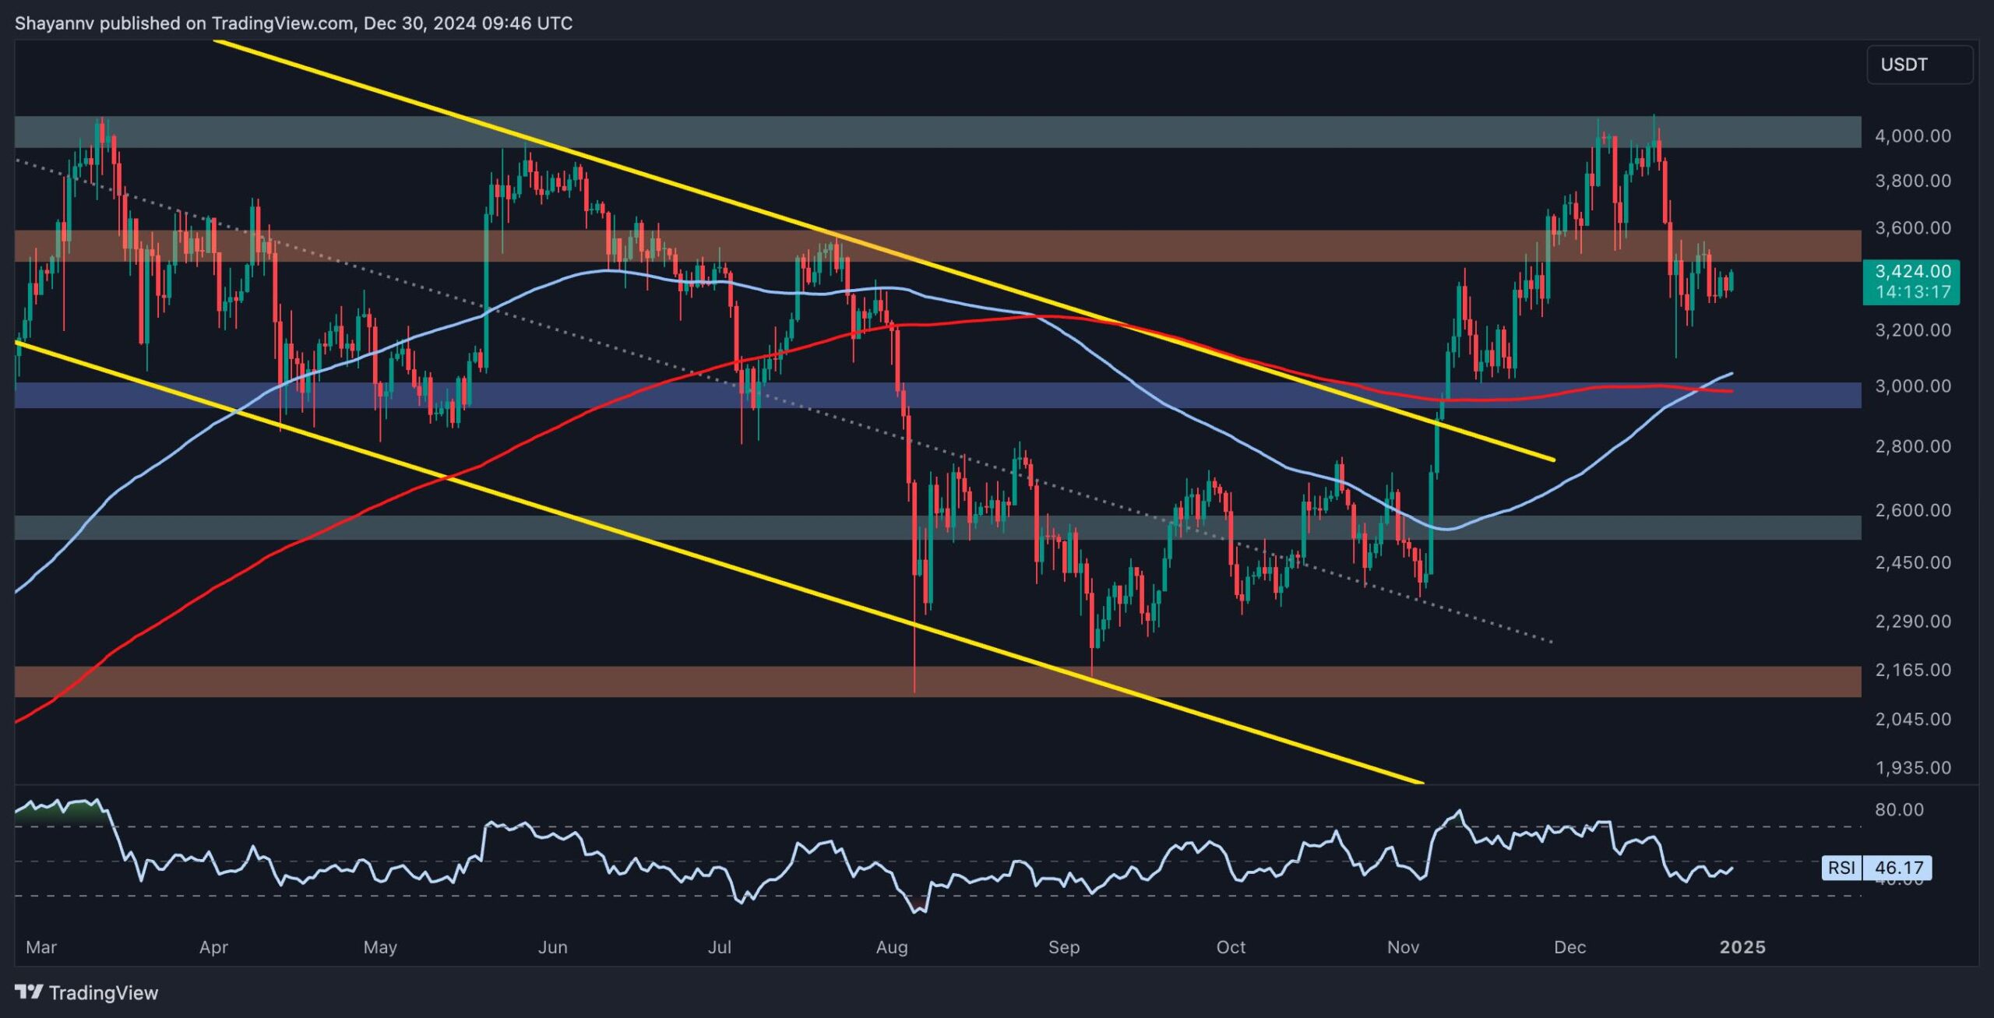Click the TradingView text link at bottom
Screen dimensions: 1994x1018
click(103, 992)
